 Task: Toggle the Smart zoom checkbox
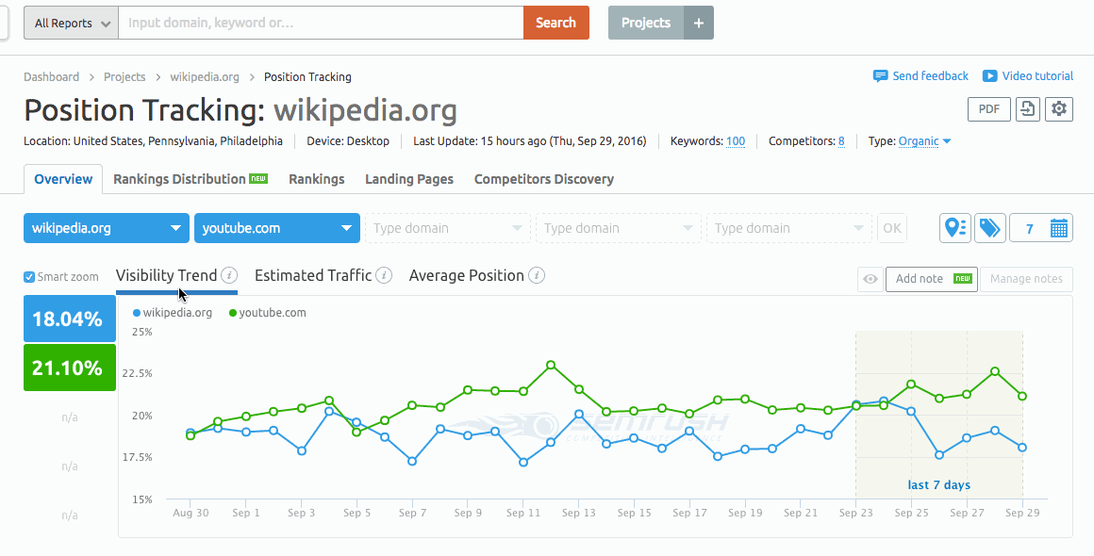tap(29, 277)
